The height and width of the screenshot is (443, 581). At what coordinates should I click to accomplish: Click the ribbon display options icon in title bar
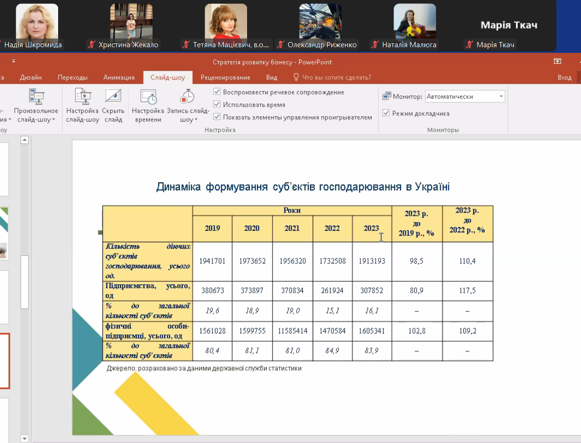click(x=557, y=61)
